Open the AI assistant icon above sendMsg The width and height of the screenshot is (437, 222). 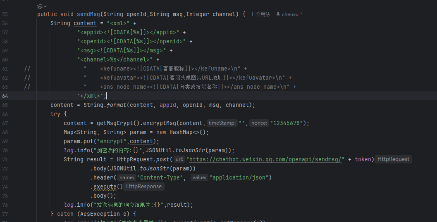click(40, 6)
